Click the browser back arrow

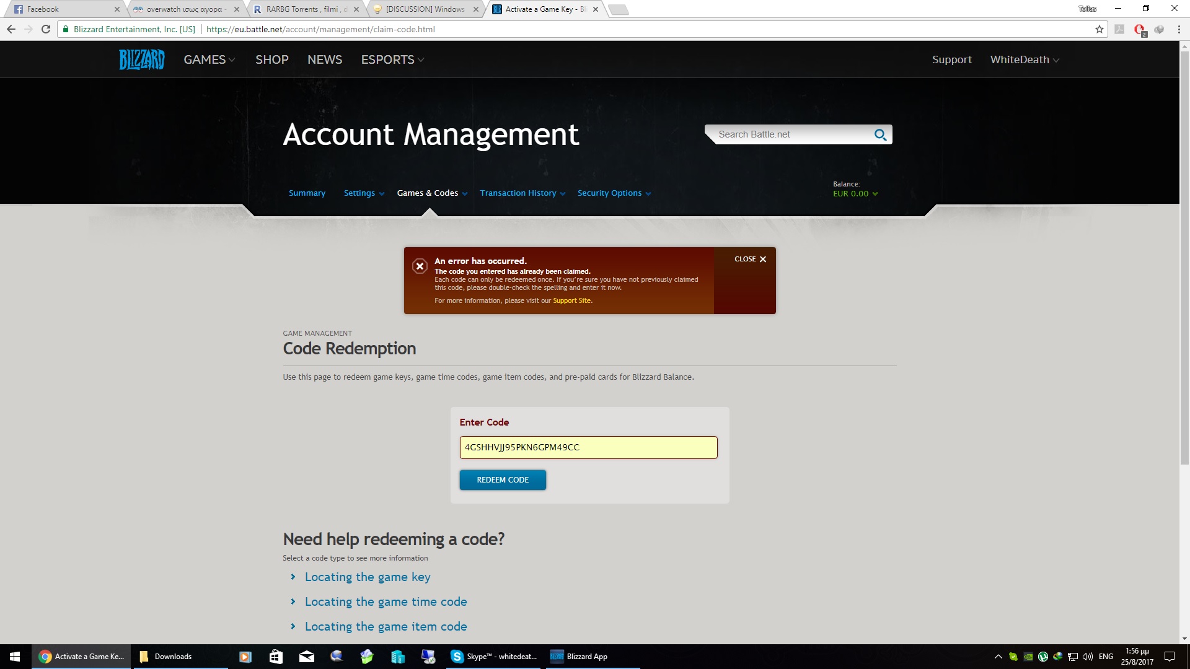pos(11,29)
